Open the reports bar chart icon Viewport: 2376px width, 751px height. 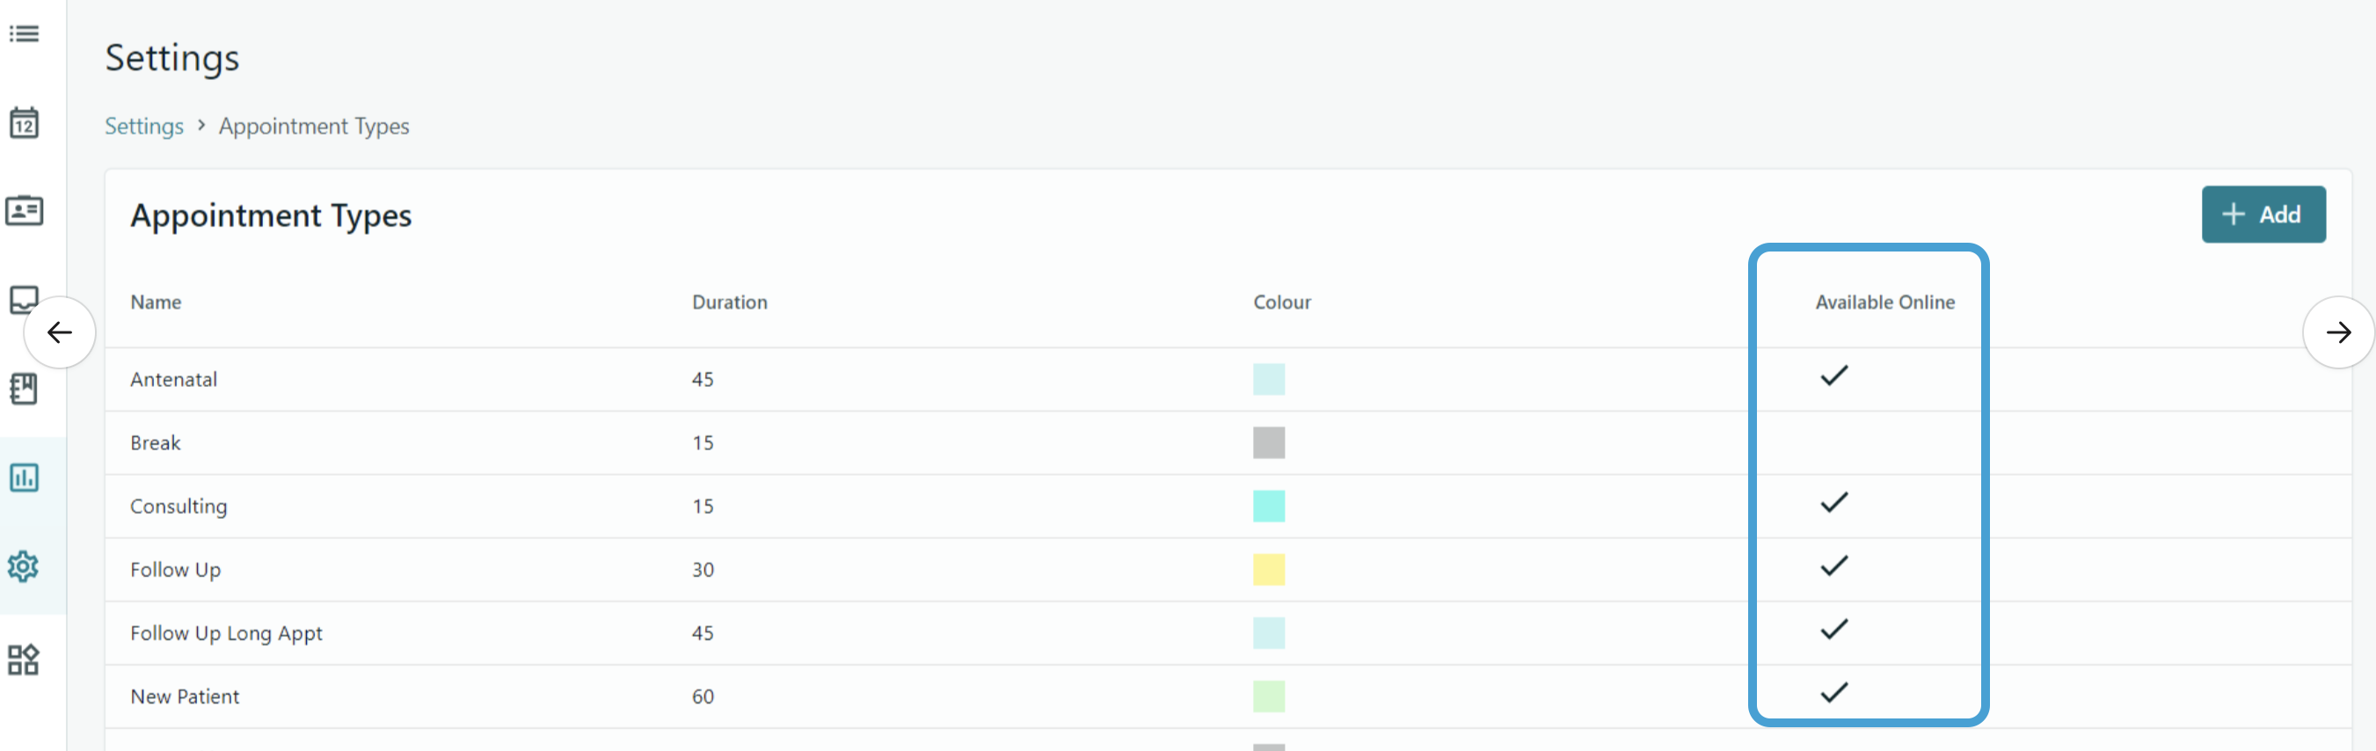point(24,477)
